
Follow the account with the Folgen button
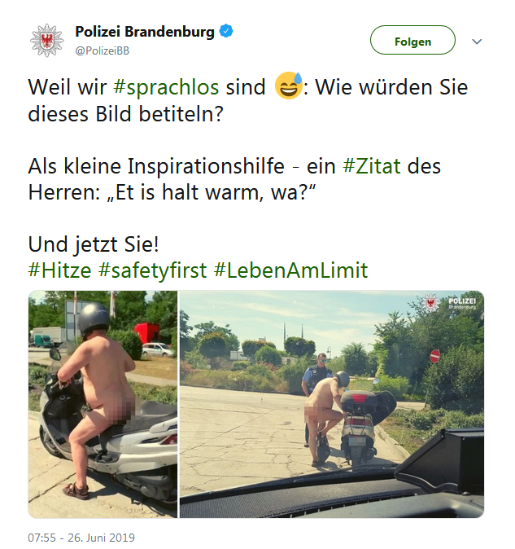412,40
